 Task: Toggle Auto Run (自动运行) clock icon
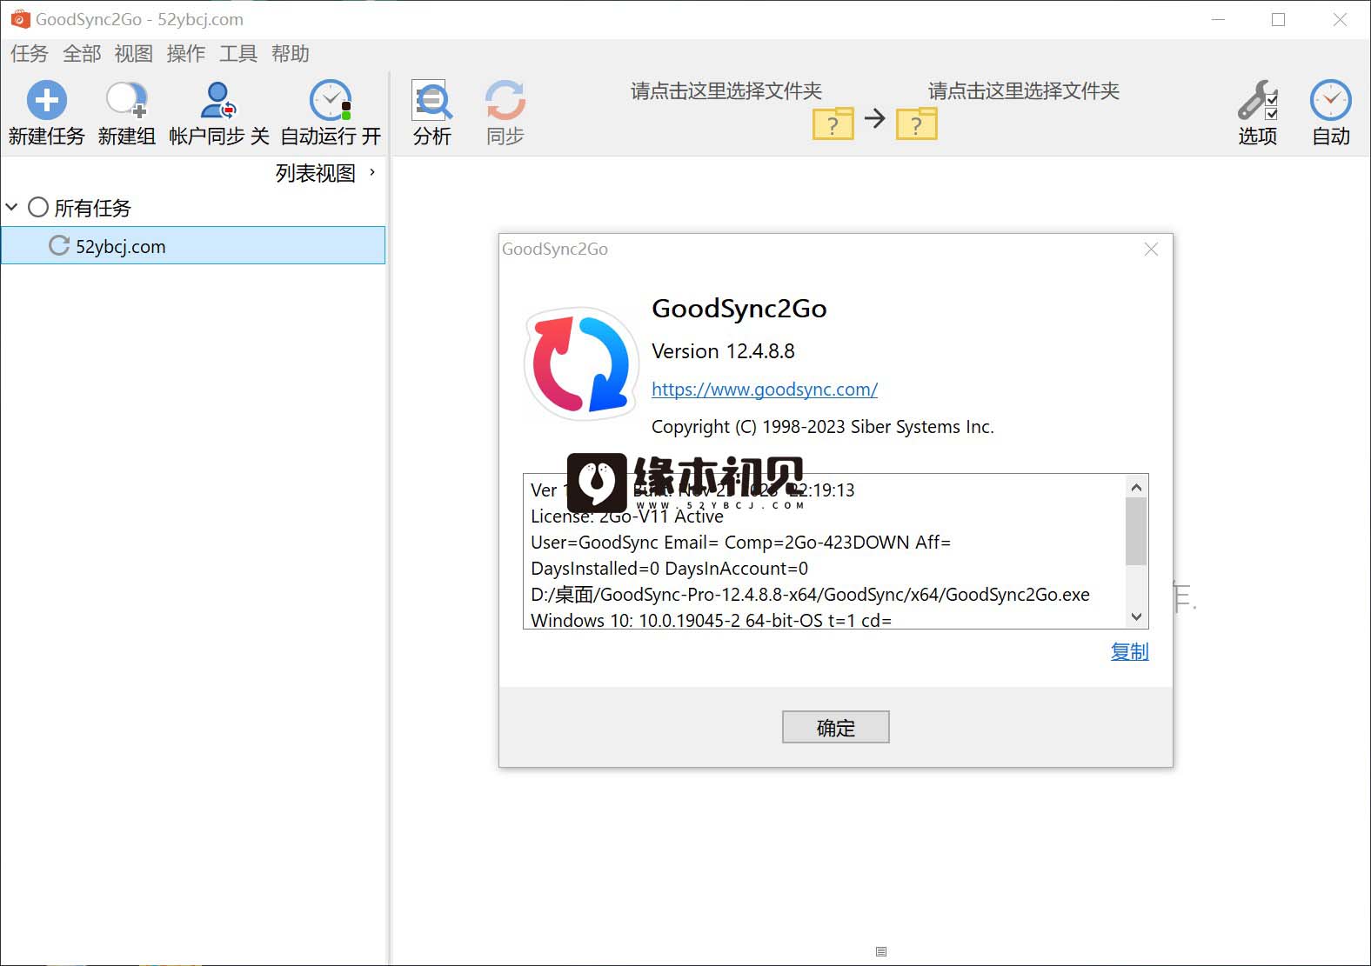tap(331, 100)
